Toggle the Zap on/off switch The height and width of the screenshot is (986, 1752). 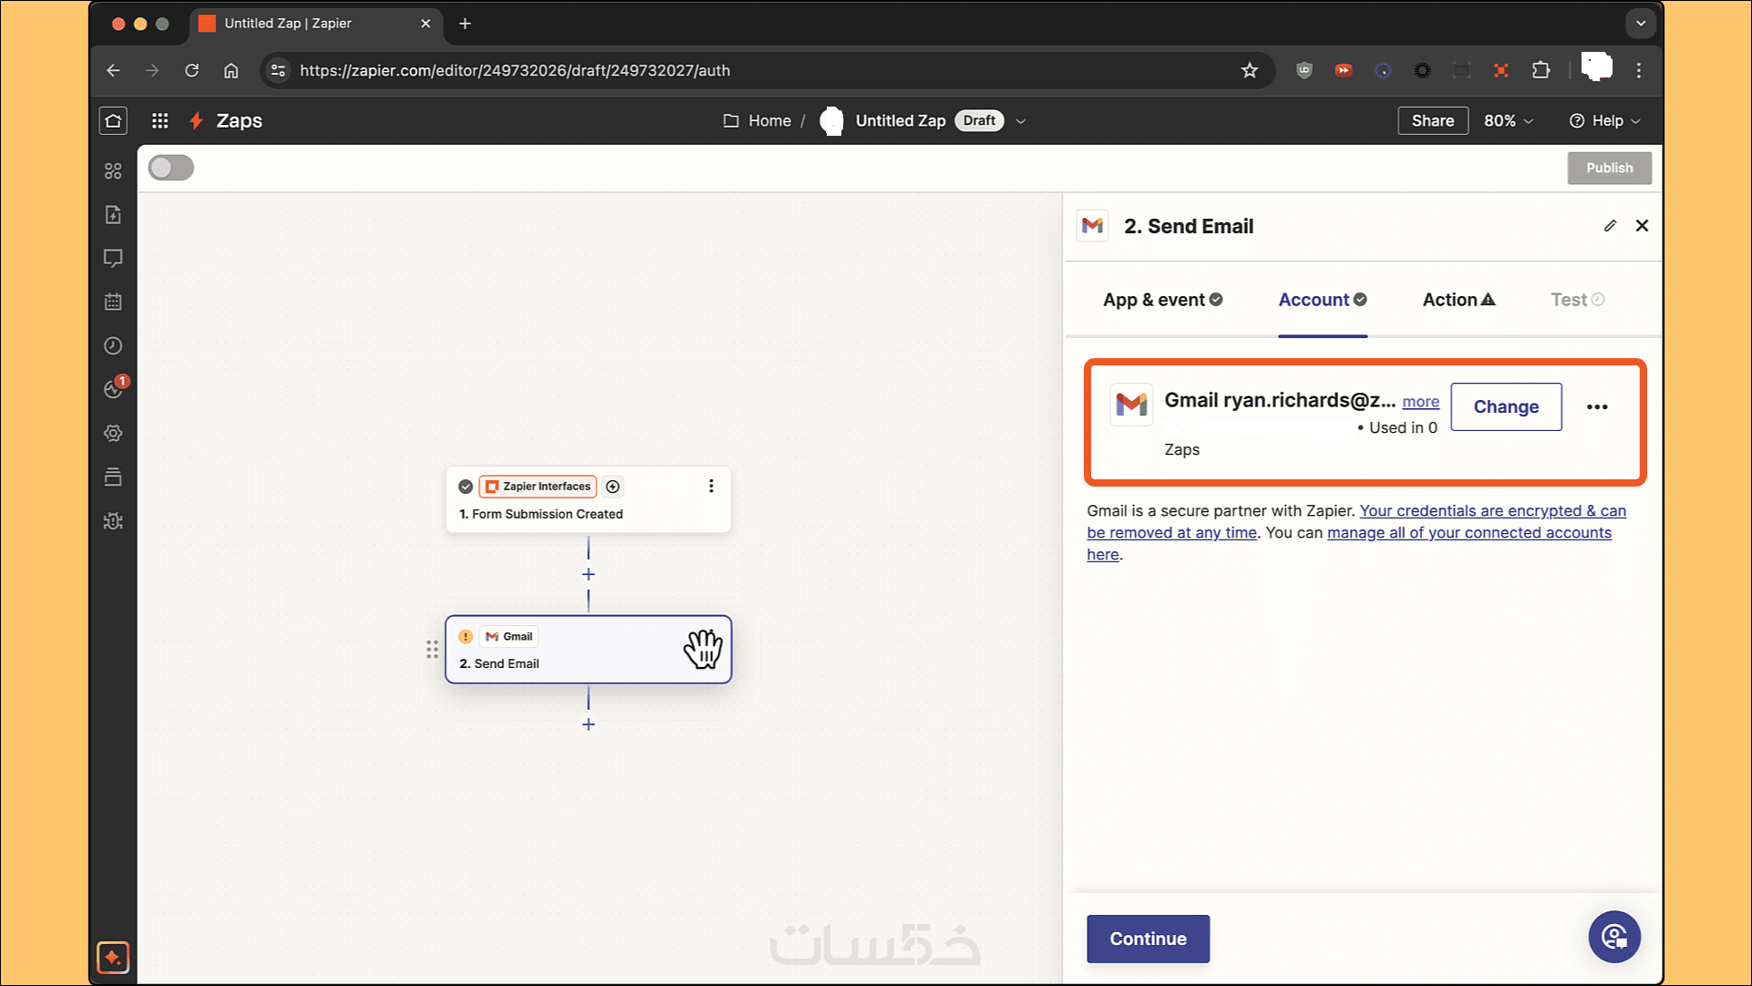(170, 168)
